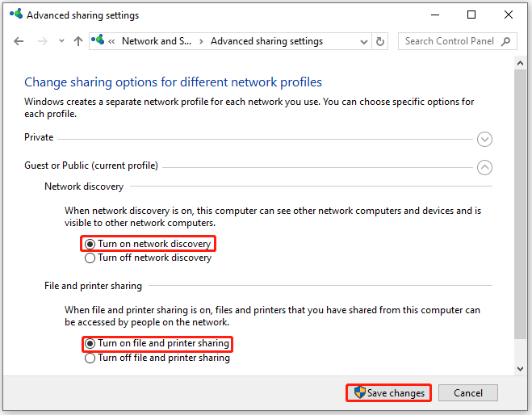Click the network icon in address bar
Image resolution: width=532 pixels, height=415 pixels.
pos(98,41)
